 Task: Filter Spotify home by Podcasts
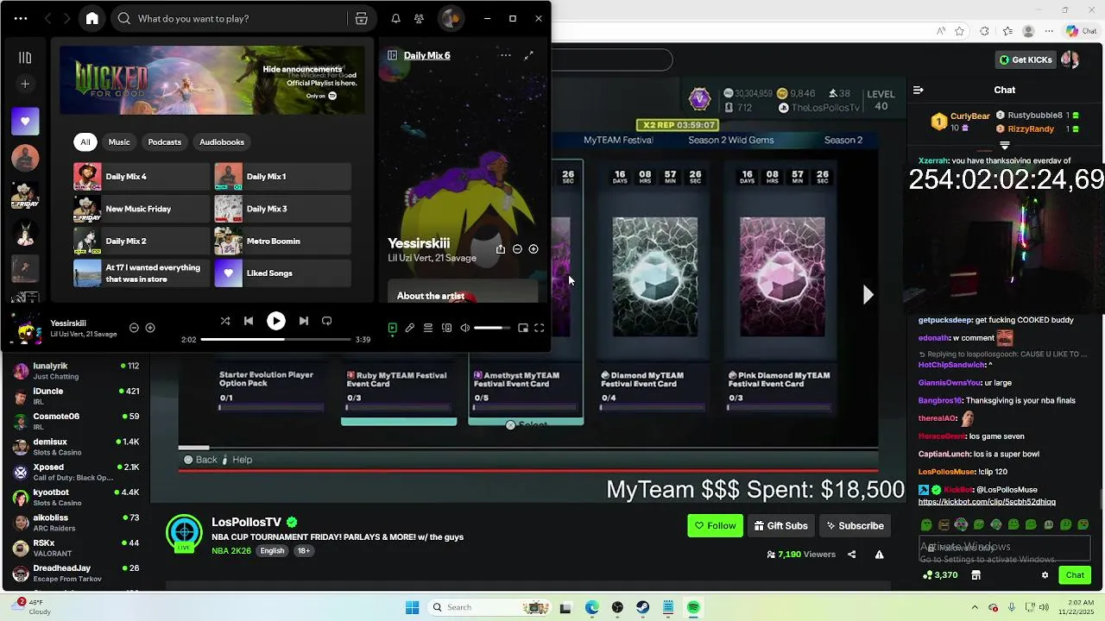click(164, 142)
